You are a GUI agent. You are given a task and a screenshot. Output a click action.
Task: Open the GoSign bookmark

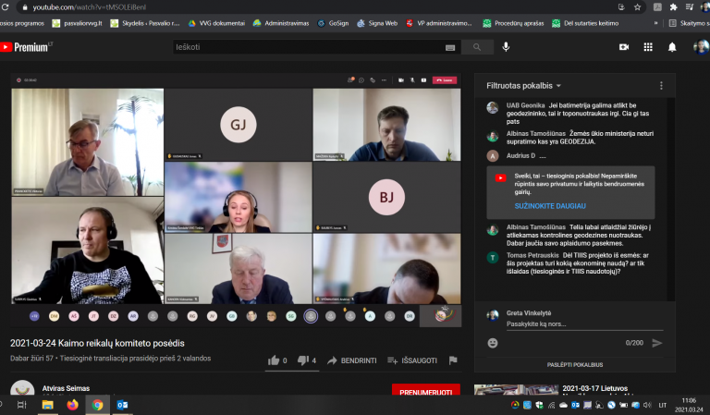(333, 23)
